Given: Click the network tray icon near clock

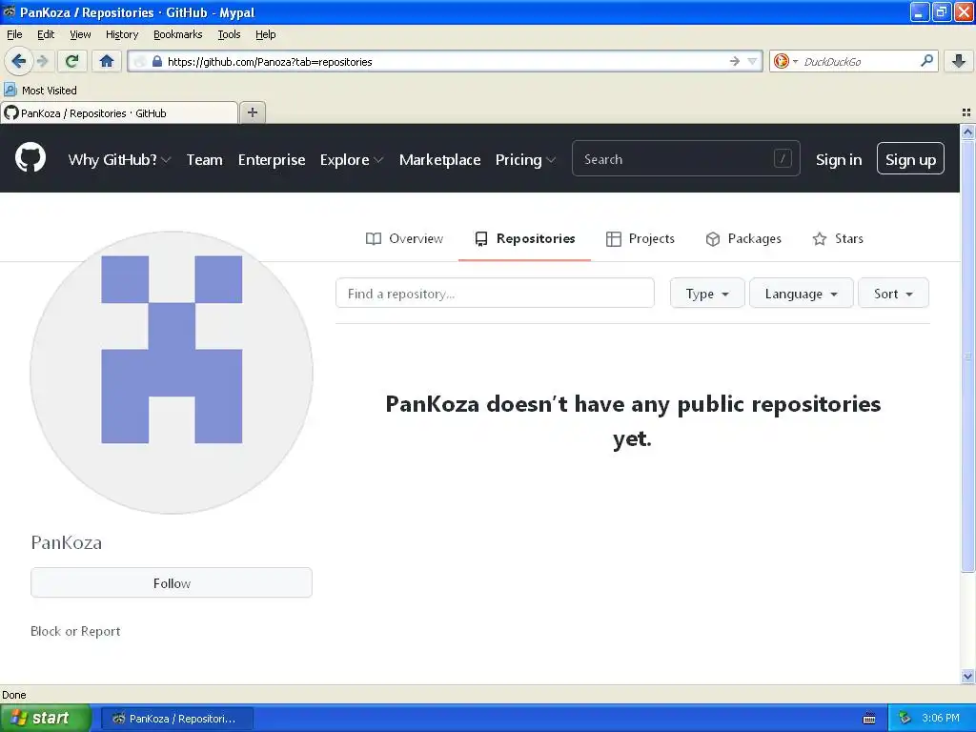Looking at the screenshot, I should click(x=905, y=718).
